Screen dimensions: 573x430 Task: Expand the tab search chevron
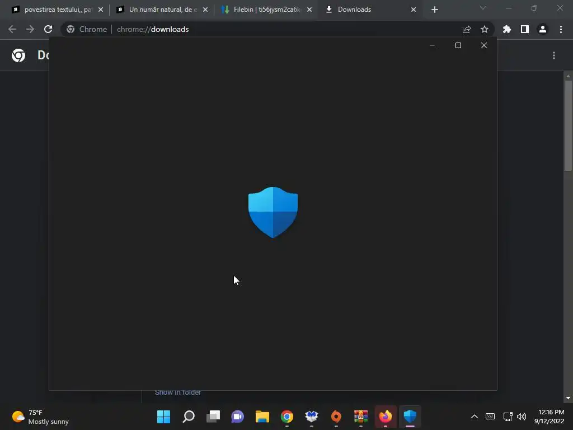(483, 8)
